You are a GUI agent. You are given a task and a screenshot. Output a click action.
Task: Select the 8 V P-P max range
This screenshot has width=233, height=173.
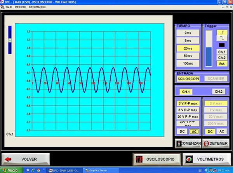click(x=188, y=110)
